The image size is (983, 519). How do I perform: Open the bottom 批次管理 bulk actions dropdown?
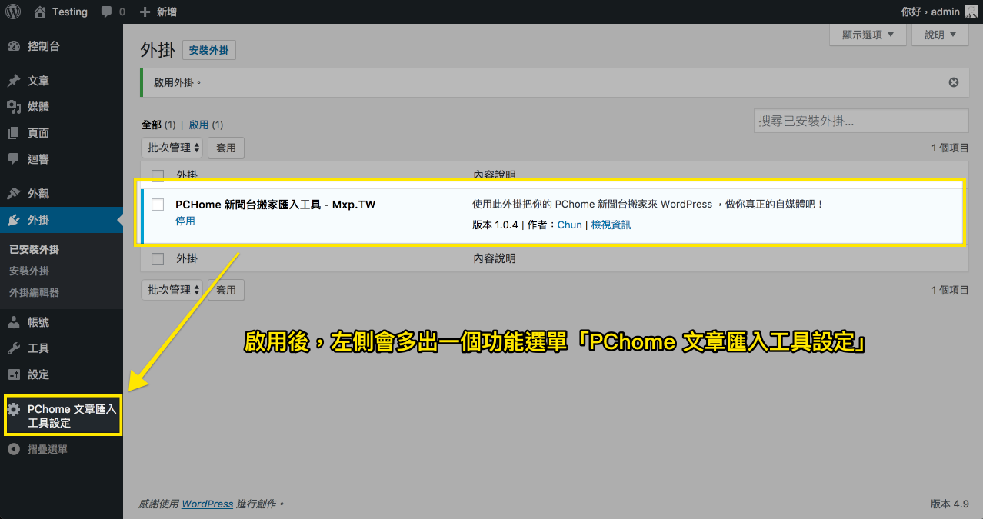click(173, 290)
